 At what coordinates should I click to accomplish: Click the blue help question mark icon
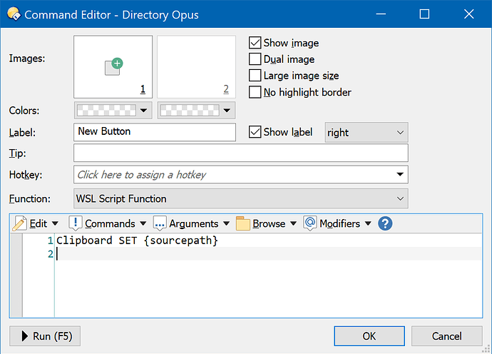point(385,223)
